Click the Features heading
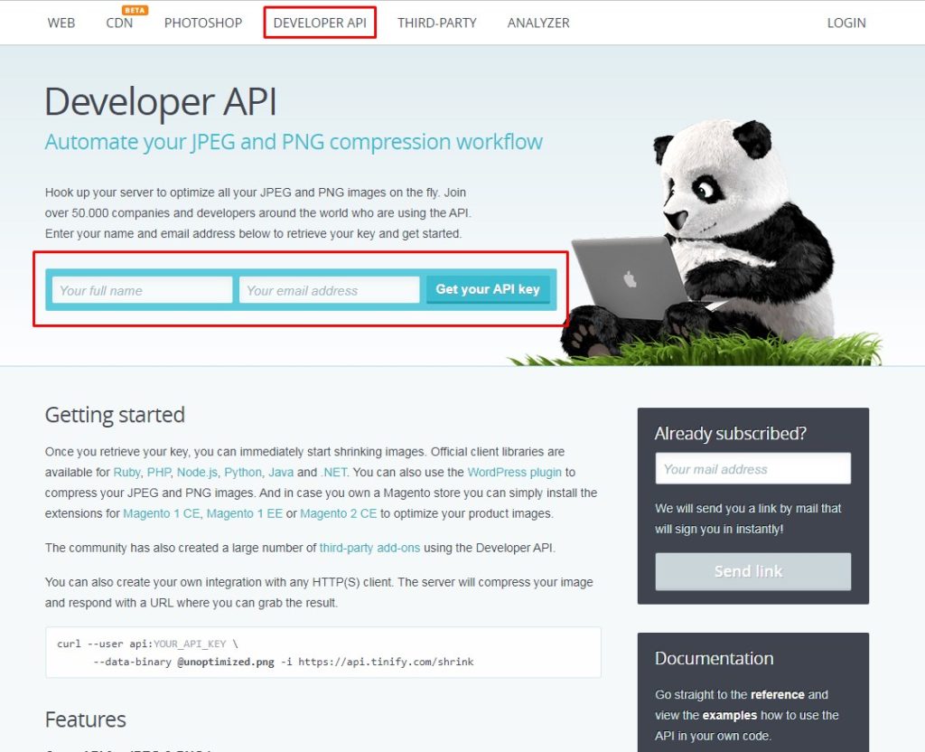 [x=86, y=719]
